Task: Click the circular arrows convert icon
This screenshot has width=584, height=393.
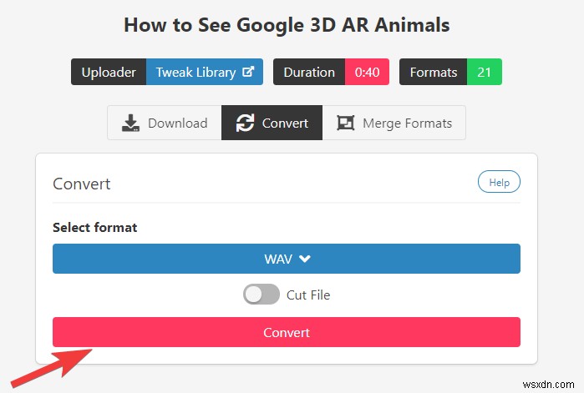Action: pyautogui.click(x=245, y=123)
